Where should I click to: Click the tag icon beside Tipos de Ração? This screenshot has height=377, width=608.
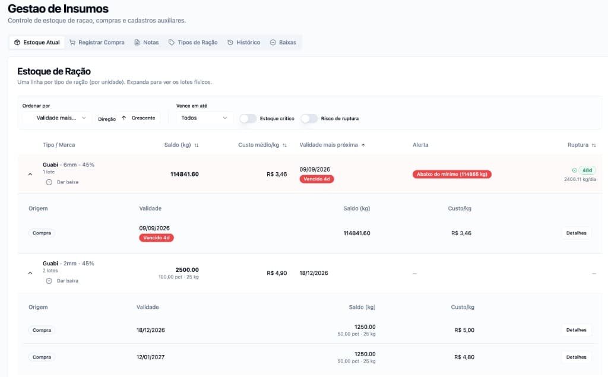pyautogui.click(x=172, y=42)
